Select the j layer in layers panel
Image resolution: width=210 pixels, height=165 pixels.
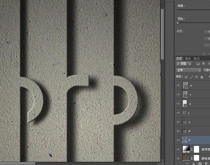pos(196,113)
